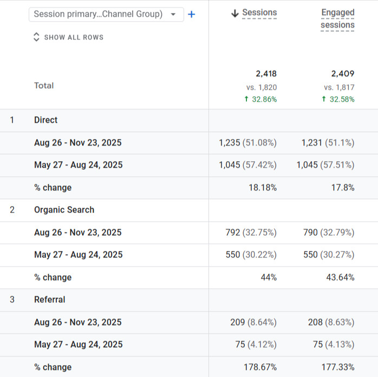Select the Referral channel row
This screenshot has height=377, width=378.
click(x=49, y=300)
